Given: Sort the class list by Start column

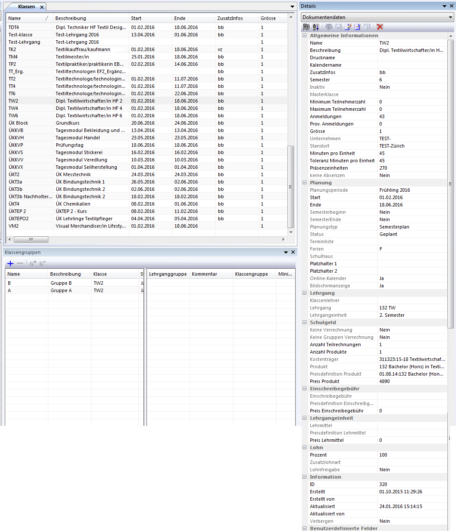Looking at the screenshot, I should 149,18.
